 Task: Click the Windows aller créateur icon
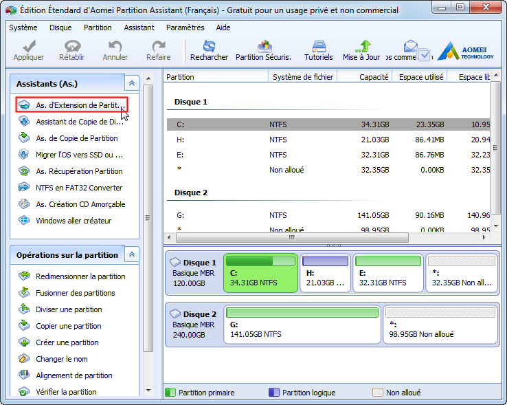tap(24, 221)
